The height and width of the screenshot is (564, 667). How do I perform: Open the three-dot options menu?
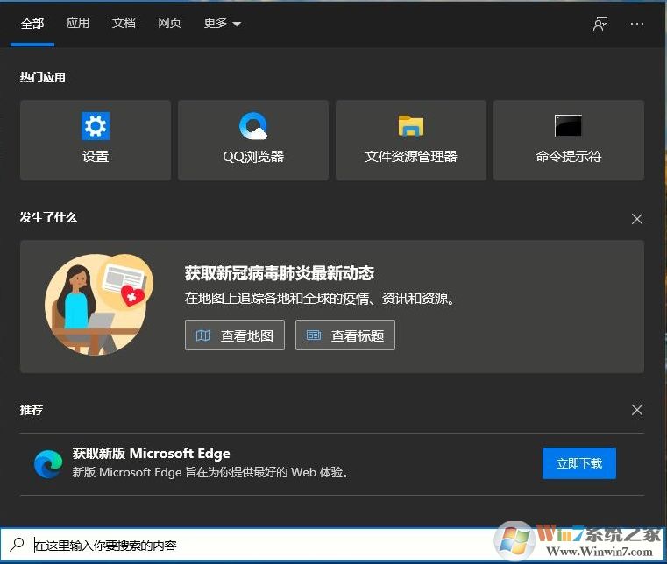tap(637, 24)
